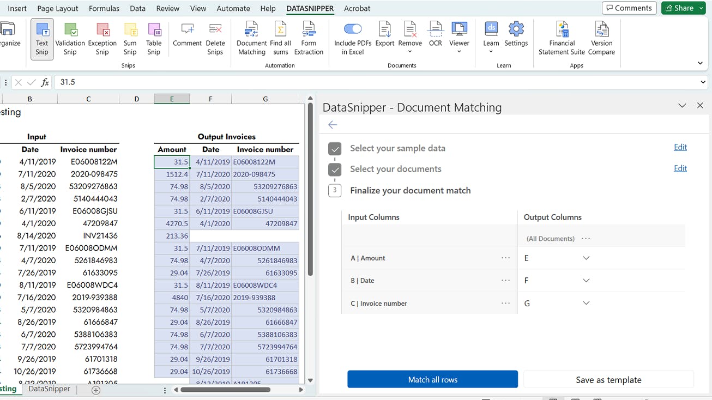Switch to the Review ribbon tab
This screenshot has height=400, width=712.
click(x=167, y=8)
